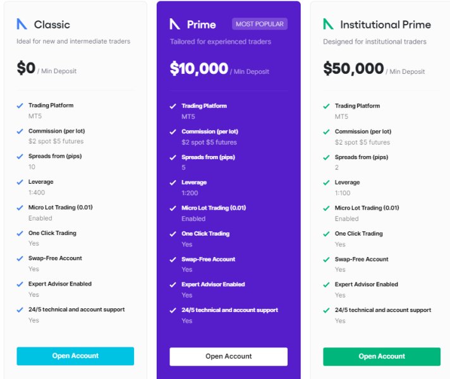The image size is (450, 379).
Task: Click the blue Classic plan logo icon
Action: (x=22, y=25)
